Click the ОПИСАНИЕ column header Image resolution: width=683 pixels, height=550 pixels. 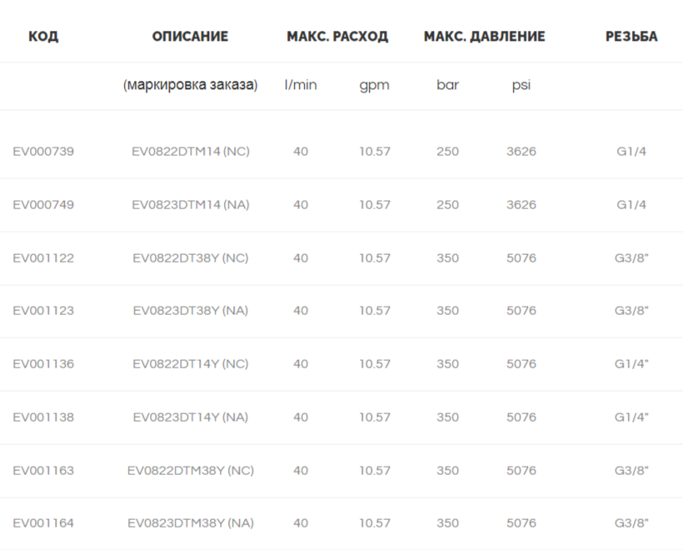(190, 36)
